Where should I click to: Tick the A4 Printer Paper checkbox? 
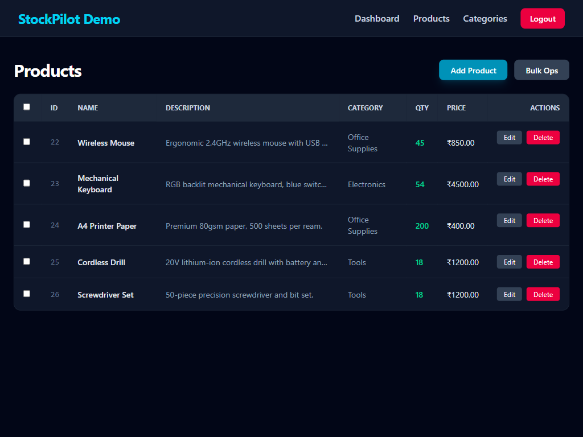click(27, 225)
